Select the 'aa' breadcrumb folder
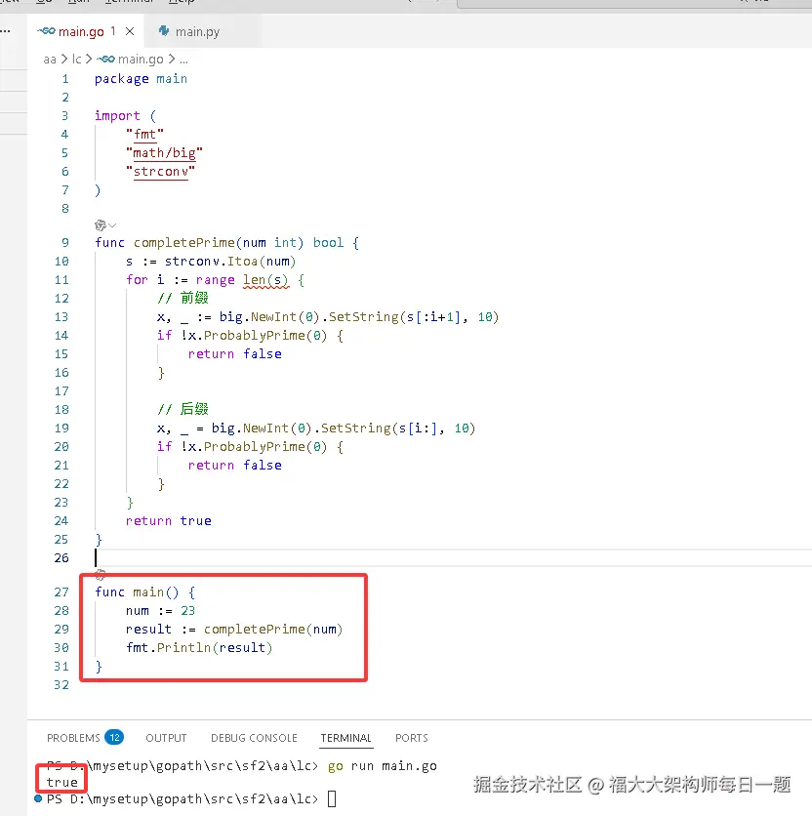This screenshot has height=816, width=812. click(x=50, y=60)
